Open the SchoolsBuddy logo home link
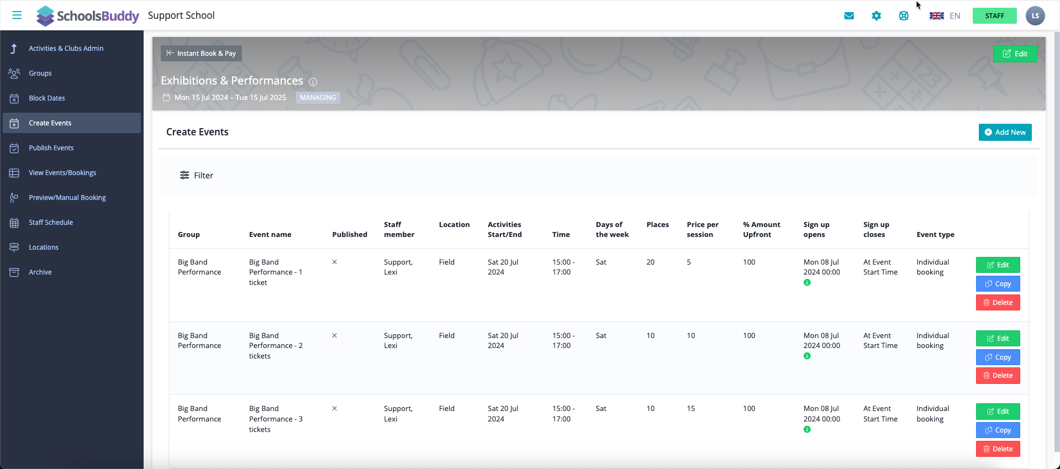 (x=87, y=15)
